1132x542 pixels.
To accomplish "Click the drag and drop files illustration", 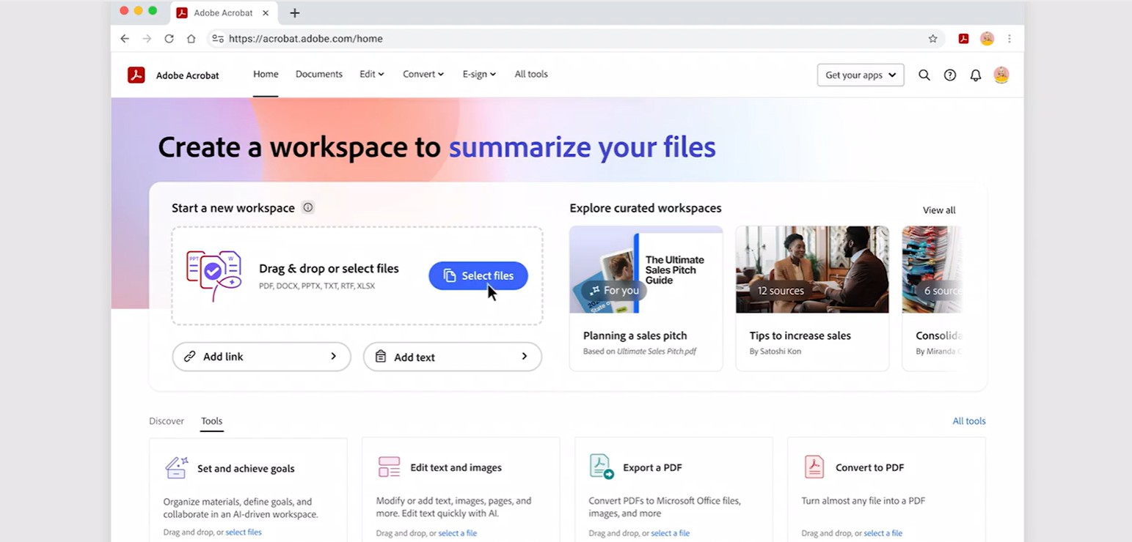I will click(x=213, y=275).
